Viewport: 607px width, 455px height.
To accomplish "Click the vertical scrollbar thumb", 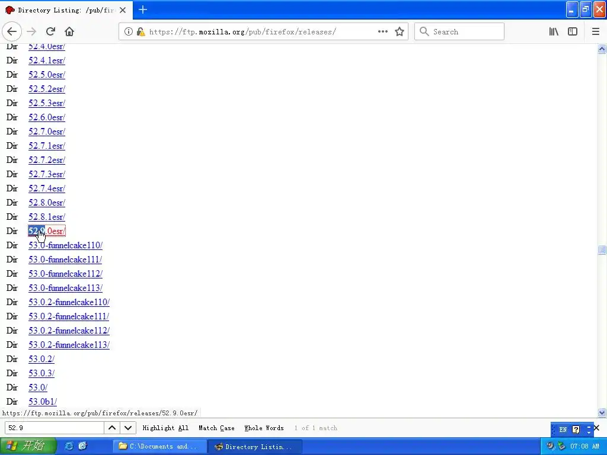I will (x=602, y=250).
